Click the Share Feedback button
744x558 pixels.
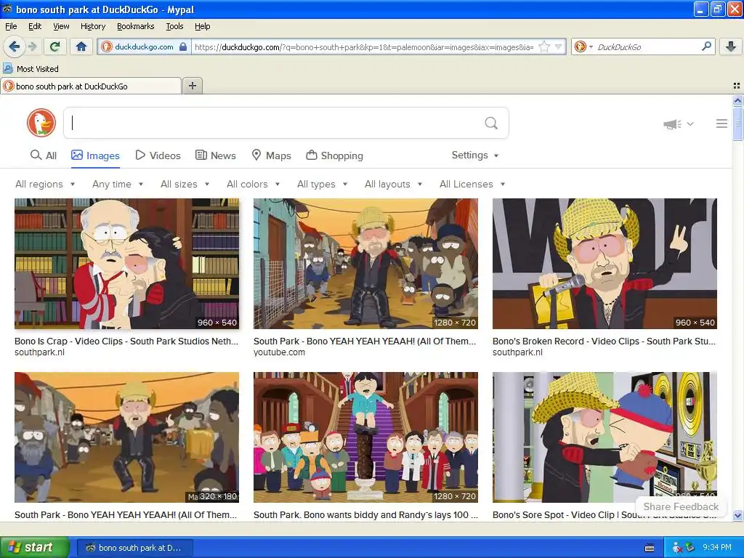coord(681,506)
